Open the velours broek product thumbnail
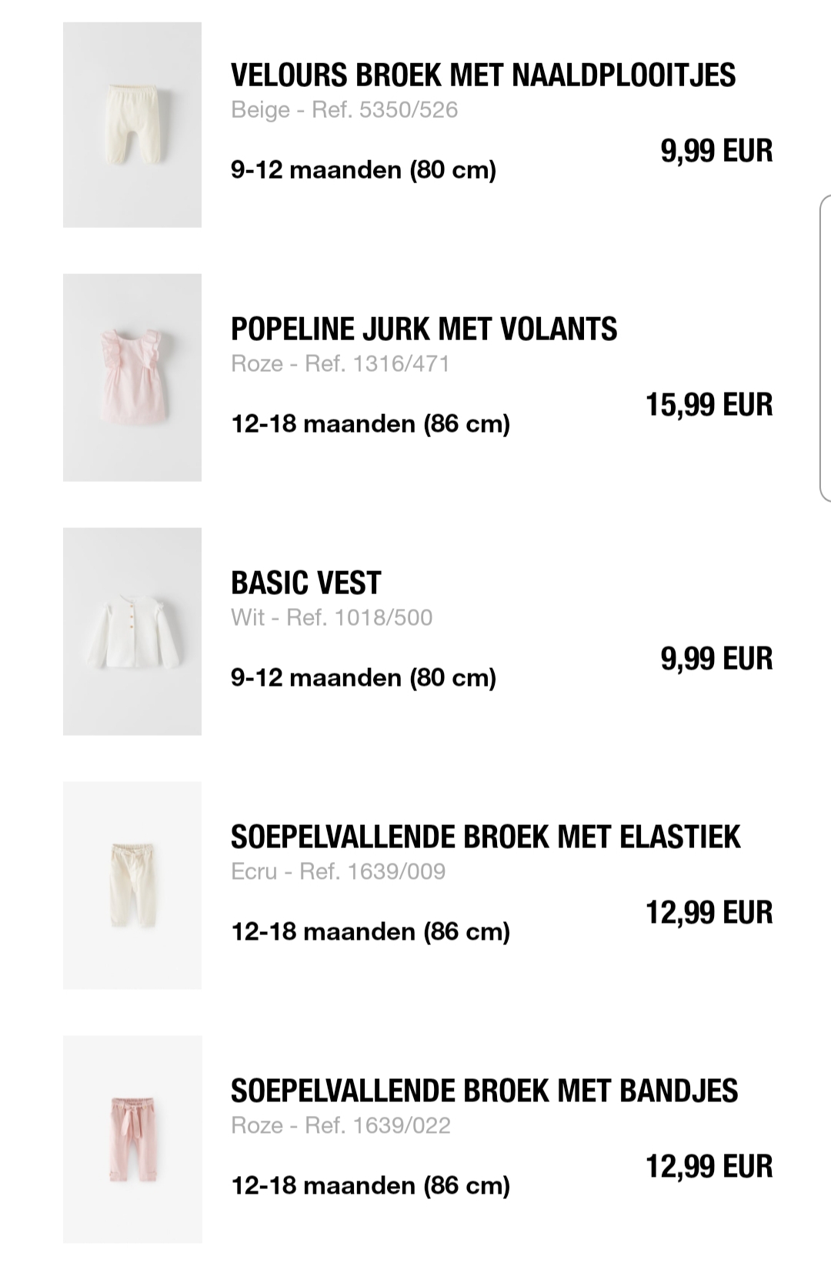 point(132,125)
